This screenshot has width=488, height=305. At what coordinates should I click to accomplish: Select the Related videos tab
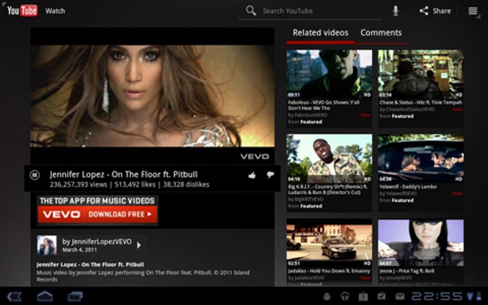[x=321, y=33]
